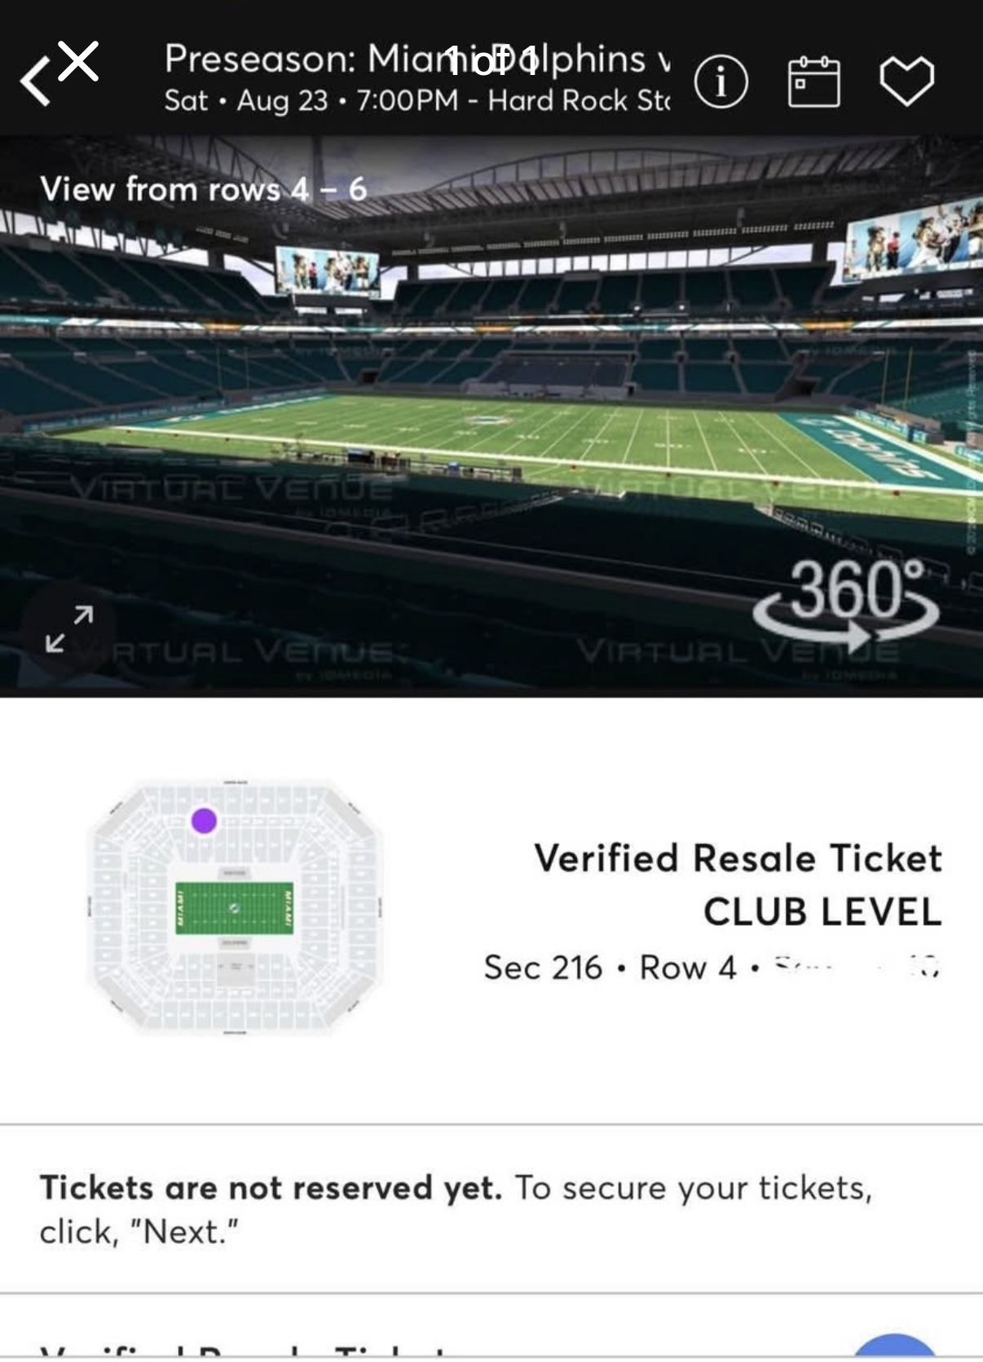Close the image viewer with the X
983x1362 pixels.
point(79,61)
